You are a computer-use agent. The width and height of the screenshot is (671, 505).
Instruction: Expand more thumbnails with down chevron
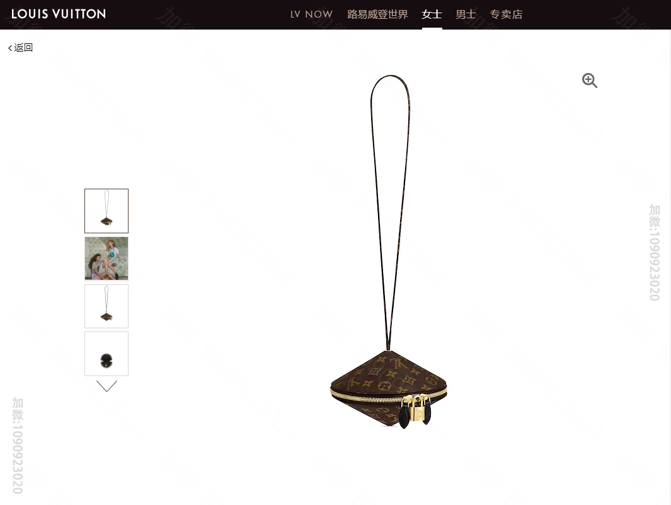tap(106, 386)
